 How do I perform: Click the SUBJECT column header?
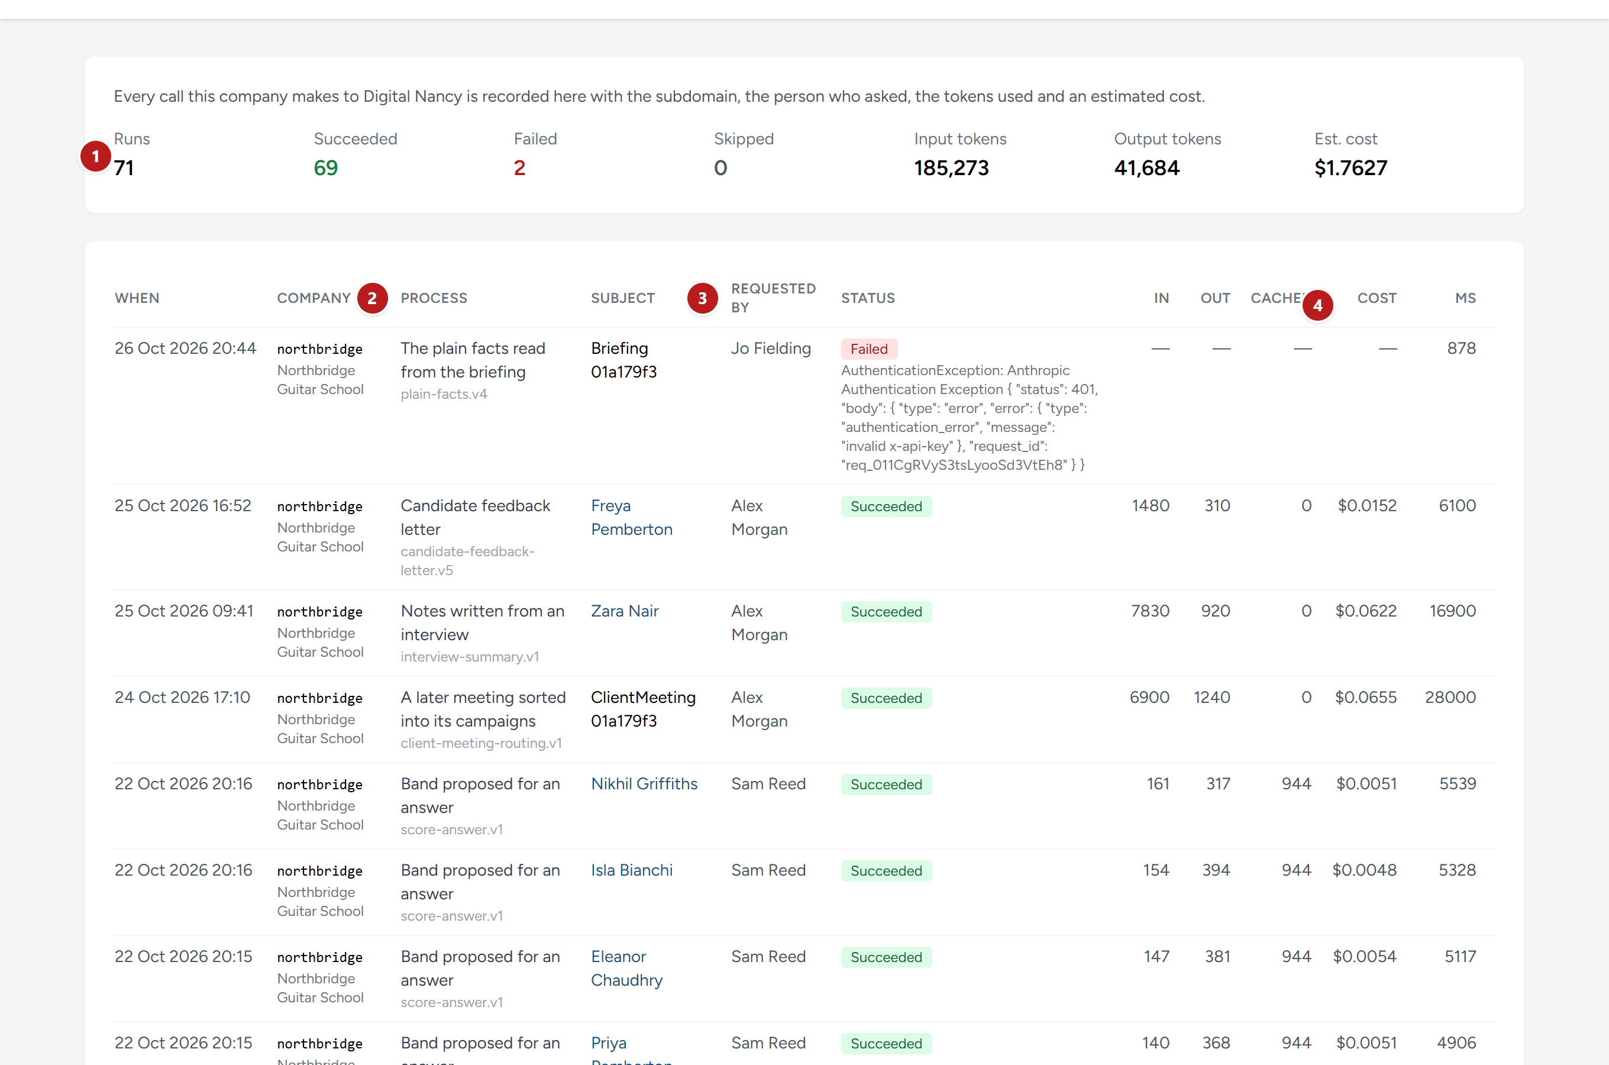click(x=622, y=298)
